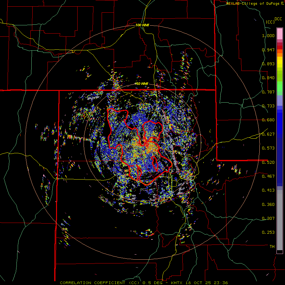This screenshot has height=285, width=285.
Task: Select the 0.467 scale value
Action: pyautogui.click(x=268, y=176)
